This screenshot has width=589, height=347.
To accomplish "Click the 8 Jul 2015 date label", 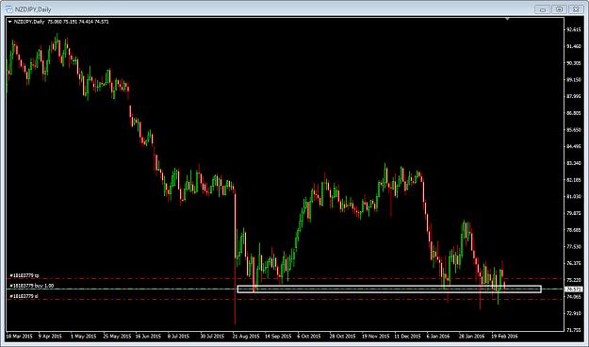I will 178,336.
